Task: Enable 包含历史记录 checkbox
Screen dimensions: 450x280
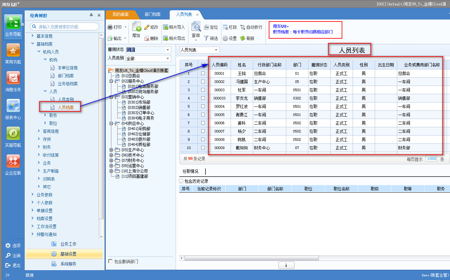Action: click(x=181, y=181)
